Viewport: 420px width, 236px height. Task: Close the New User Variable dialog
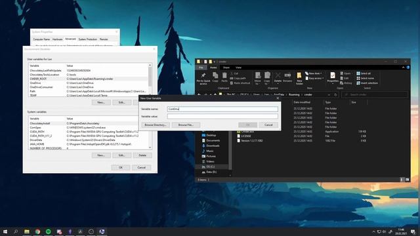278,98
